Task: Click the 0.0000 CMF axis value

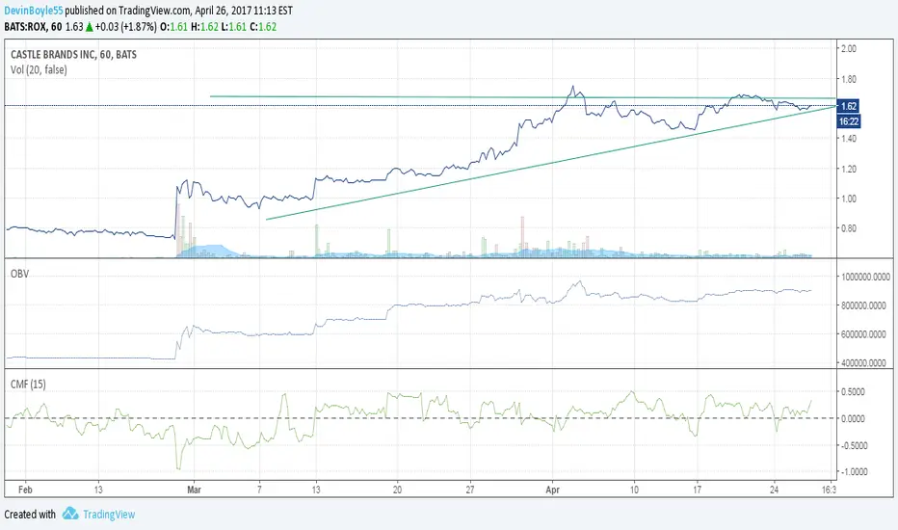Action: pos(853,419)
